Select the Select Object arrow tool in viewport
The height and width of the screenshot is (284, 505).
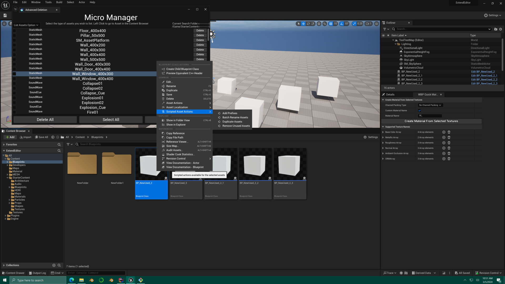[298, 24]
